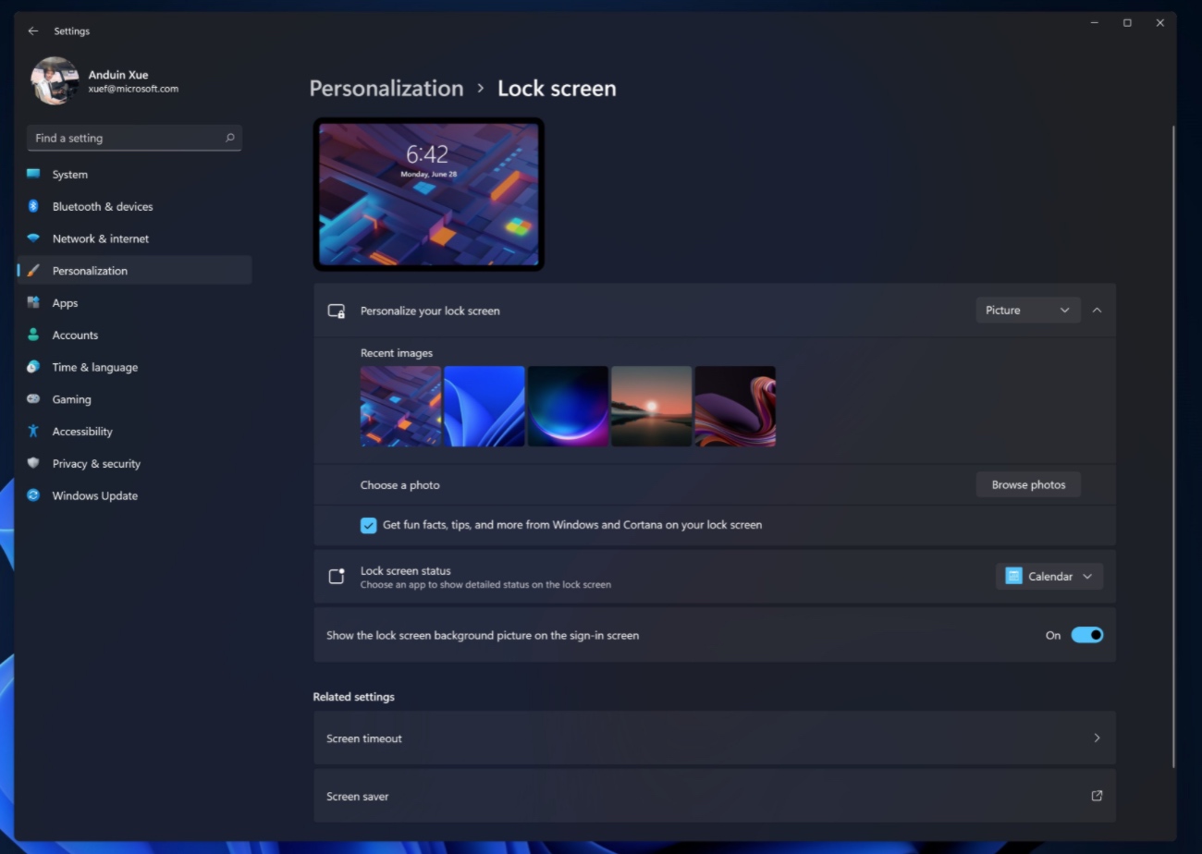
Task: Click the Recent images label
Action: (x=397, y=353)
